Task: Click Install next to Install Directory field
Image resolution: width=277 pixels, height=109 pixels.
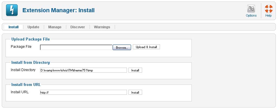Action: pyautogui.click(x=135, y=70)
